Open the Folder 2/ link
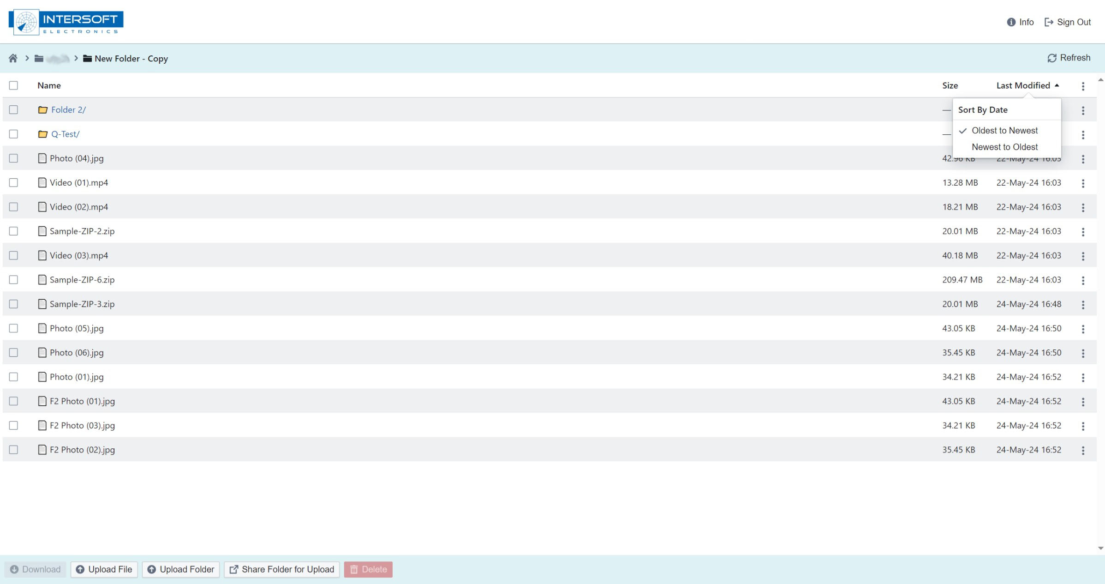Screen dimensions: 1105x584 pos(68,110)
